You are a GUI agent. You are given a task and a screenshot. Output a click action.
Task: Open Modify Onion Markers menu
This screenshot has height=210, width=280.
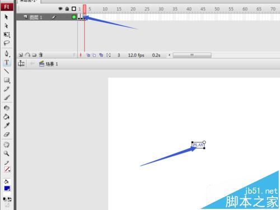tap(109, 55)
